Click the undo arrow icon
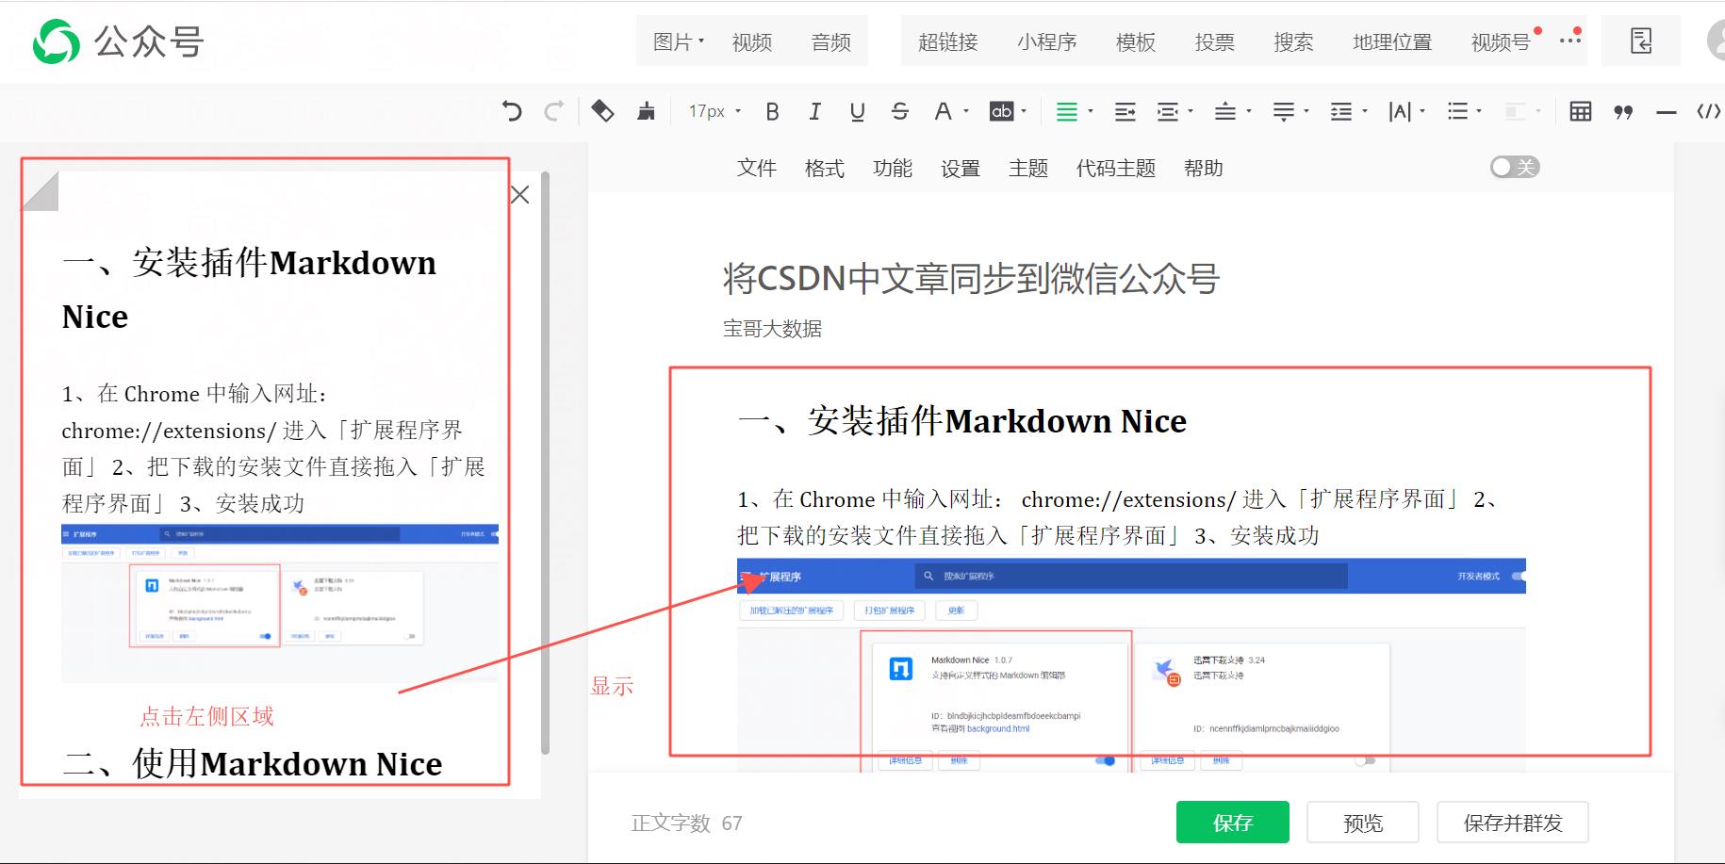The width and height of the screenshot is (1725, 864). pyautogui.click(x=512, y=111)
